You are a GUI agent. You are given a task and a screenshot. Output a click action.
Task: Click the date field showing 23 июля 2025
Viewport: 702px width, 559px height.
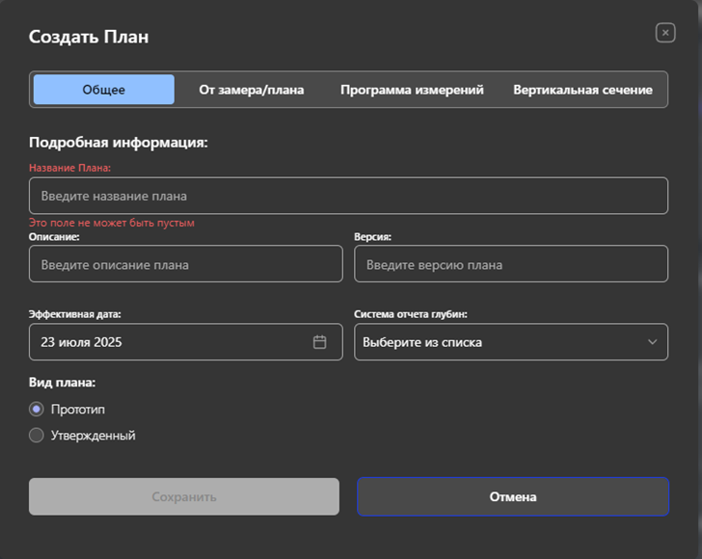[186, 342]
